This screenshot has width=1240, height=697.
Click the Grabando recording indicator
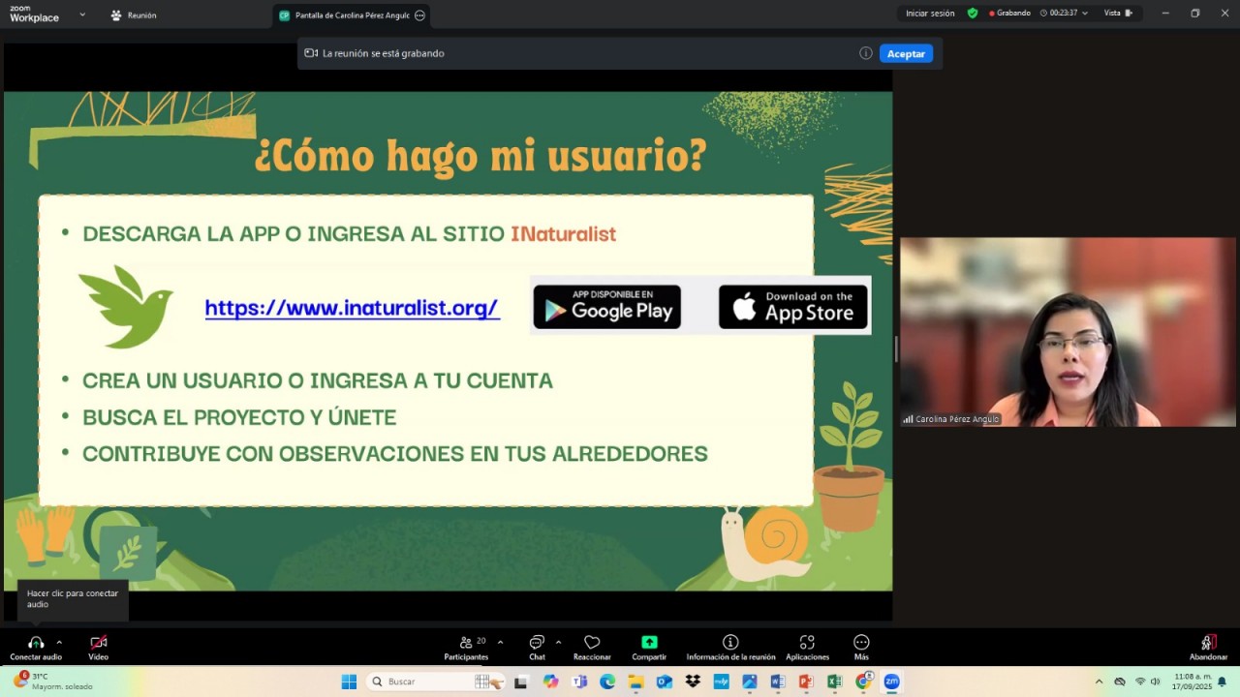(x=1009, y=14)
